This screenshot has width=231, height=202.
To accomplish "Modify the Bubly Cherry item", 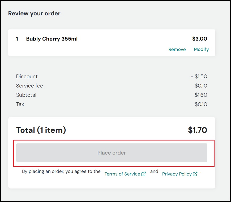I will pyautogui.click(x=201, y=49).
